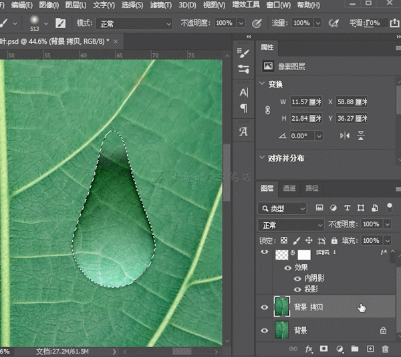Hide the locked 背景 layer eye
Viewport: 401px width, 357px height.
(x=265, y=330)
